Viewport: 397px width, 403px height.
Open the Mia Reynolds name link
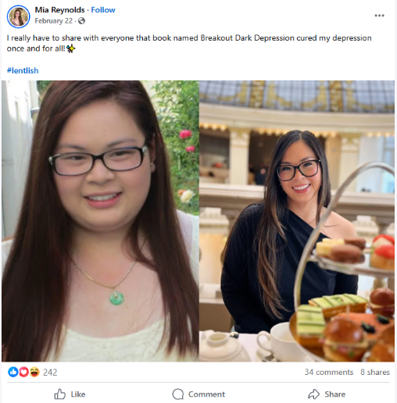point(59,10)
